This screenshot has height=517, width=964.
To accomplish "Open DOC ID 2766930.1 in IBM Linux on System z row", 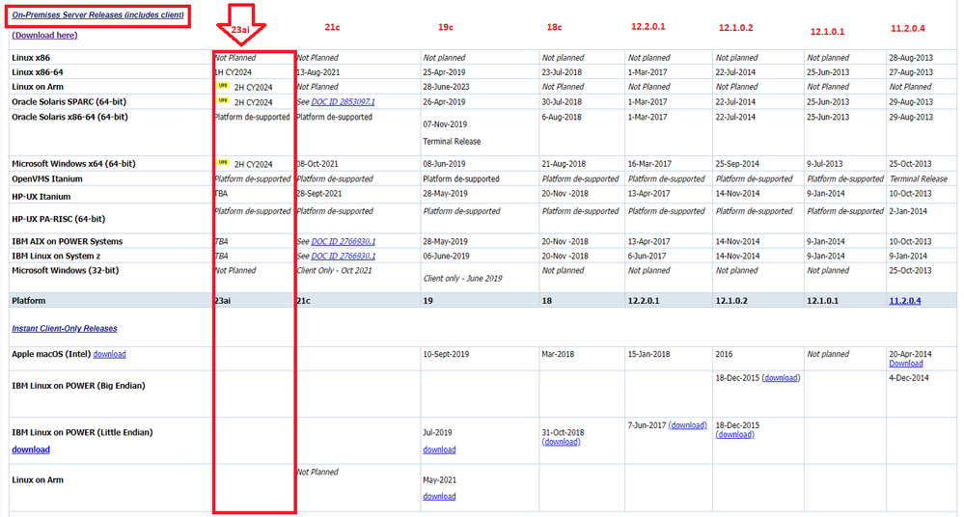I will tap(344, 256).
